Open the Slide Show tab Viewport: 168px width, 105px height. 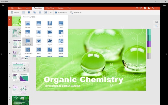(50, 8)
